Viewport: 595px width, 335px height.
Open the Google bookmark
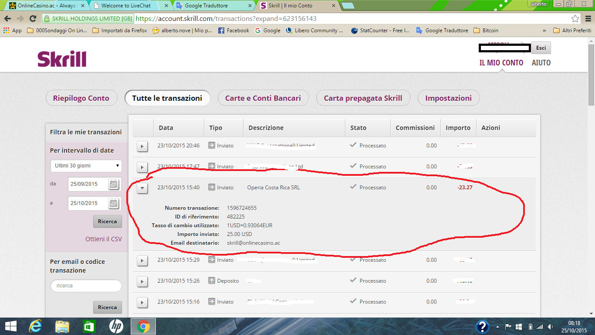coord(267,31)
